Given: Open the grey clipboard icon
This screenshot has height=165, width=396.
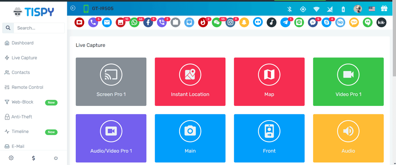Looking at the screenshot, I should [175, 22].
